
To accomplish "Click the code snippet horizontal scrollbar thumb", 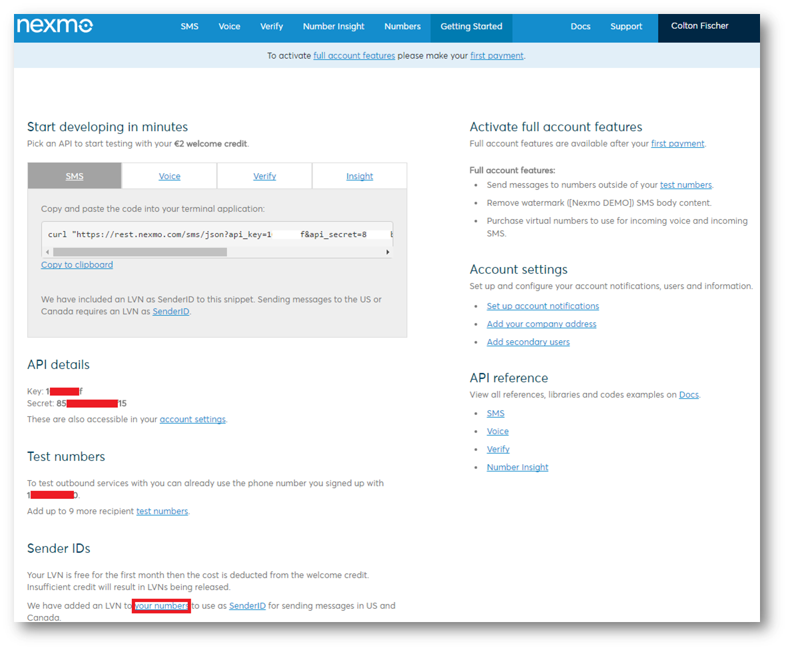I will pyautogui.click(x=140, y=252).
